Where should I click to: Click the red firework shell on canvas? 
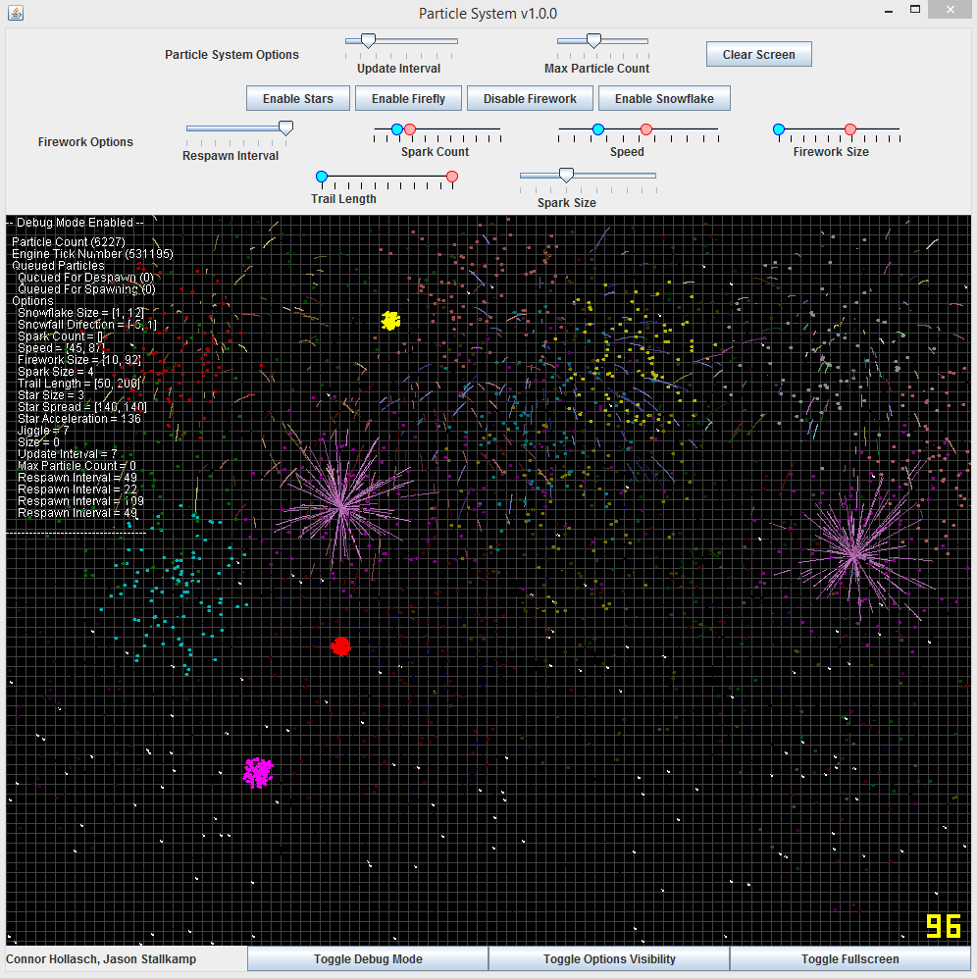[340, 646]
